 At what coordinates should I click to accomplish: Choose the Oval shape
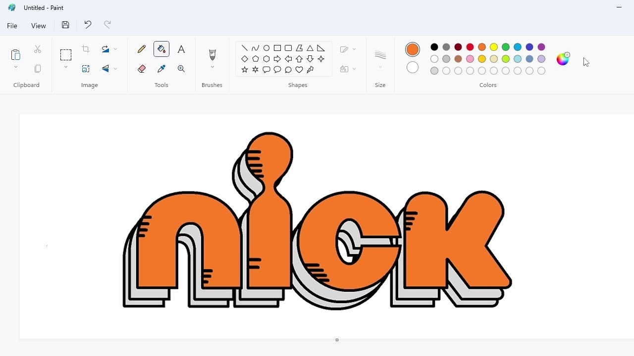(266, 48)
